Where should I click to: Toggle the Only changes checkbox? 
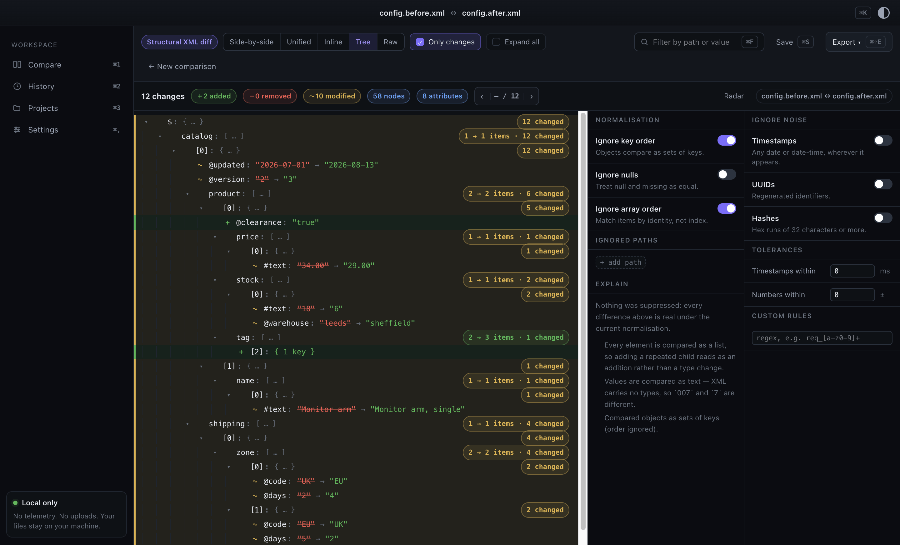(420, 42)
